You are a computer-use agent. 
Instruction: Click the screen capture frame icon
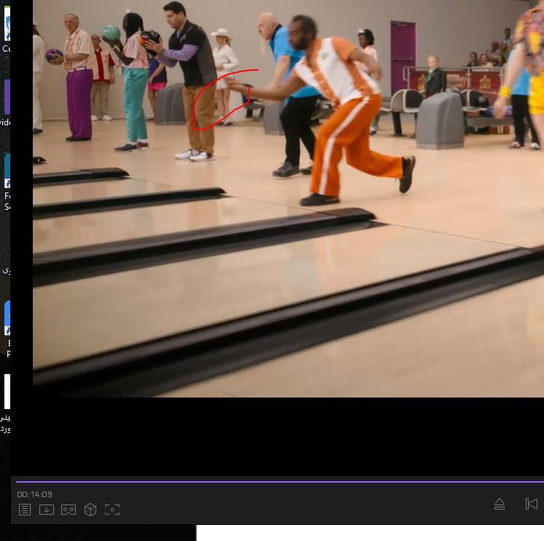click(112, 510)
